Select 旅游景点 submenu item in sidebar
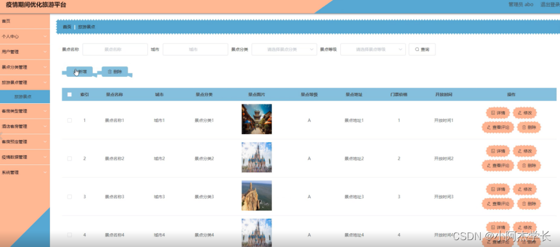Screen dimensions: 560x247 [25, 97]
